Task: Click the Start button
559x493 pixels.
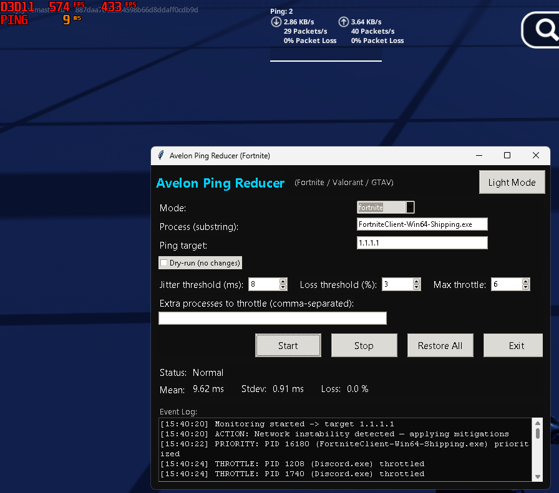Action: pyautogui.click(x=288, y=345)
